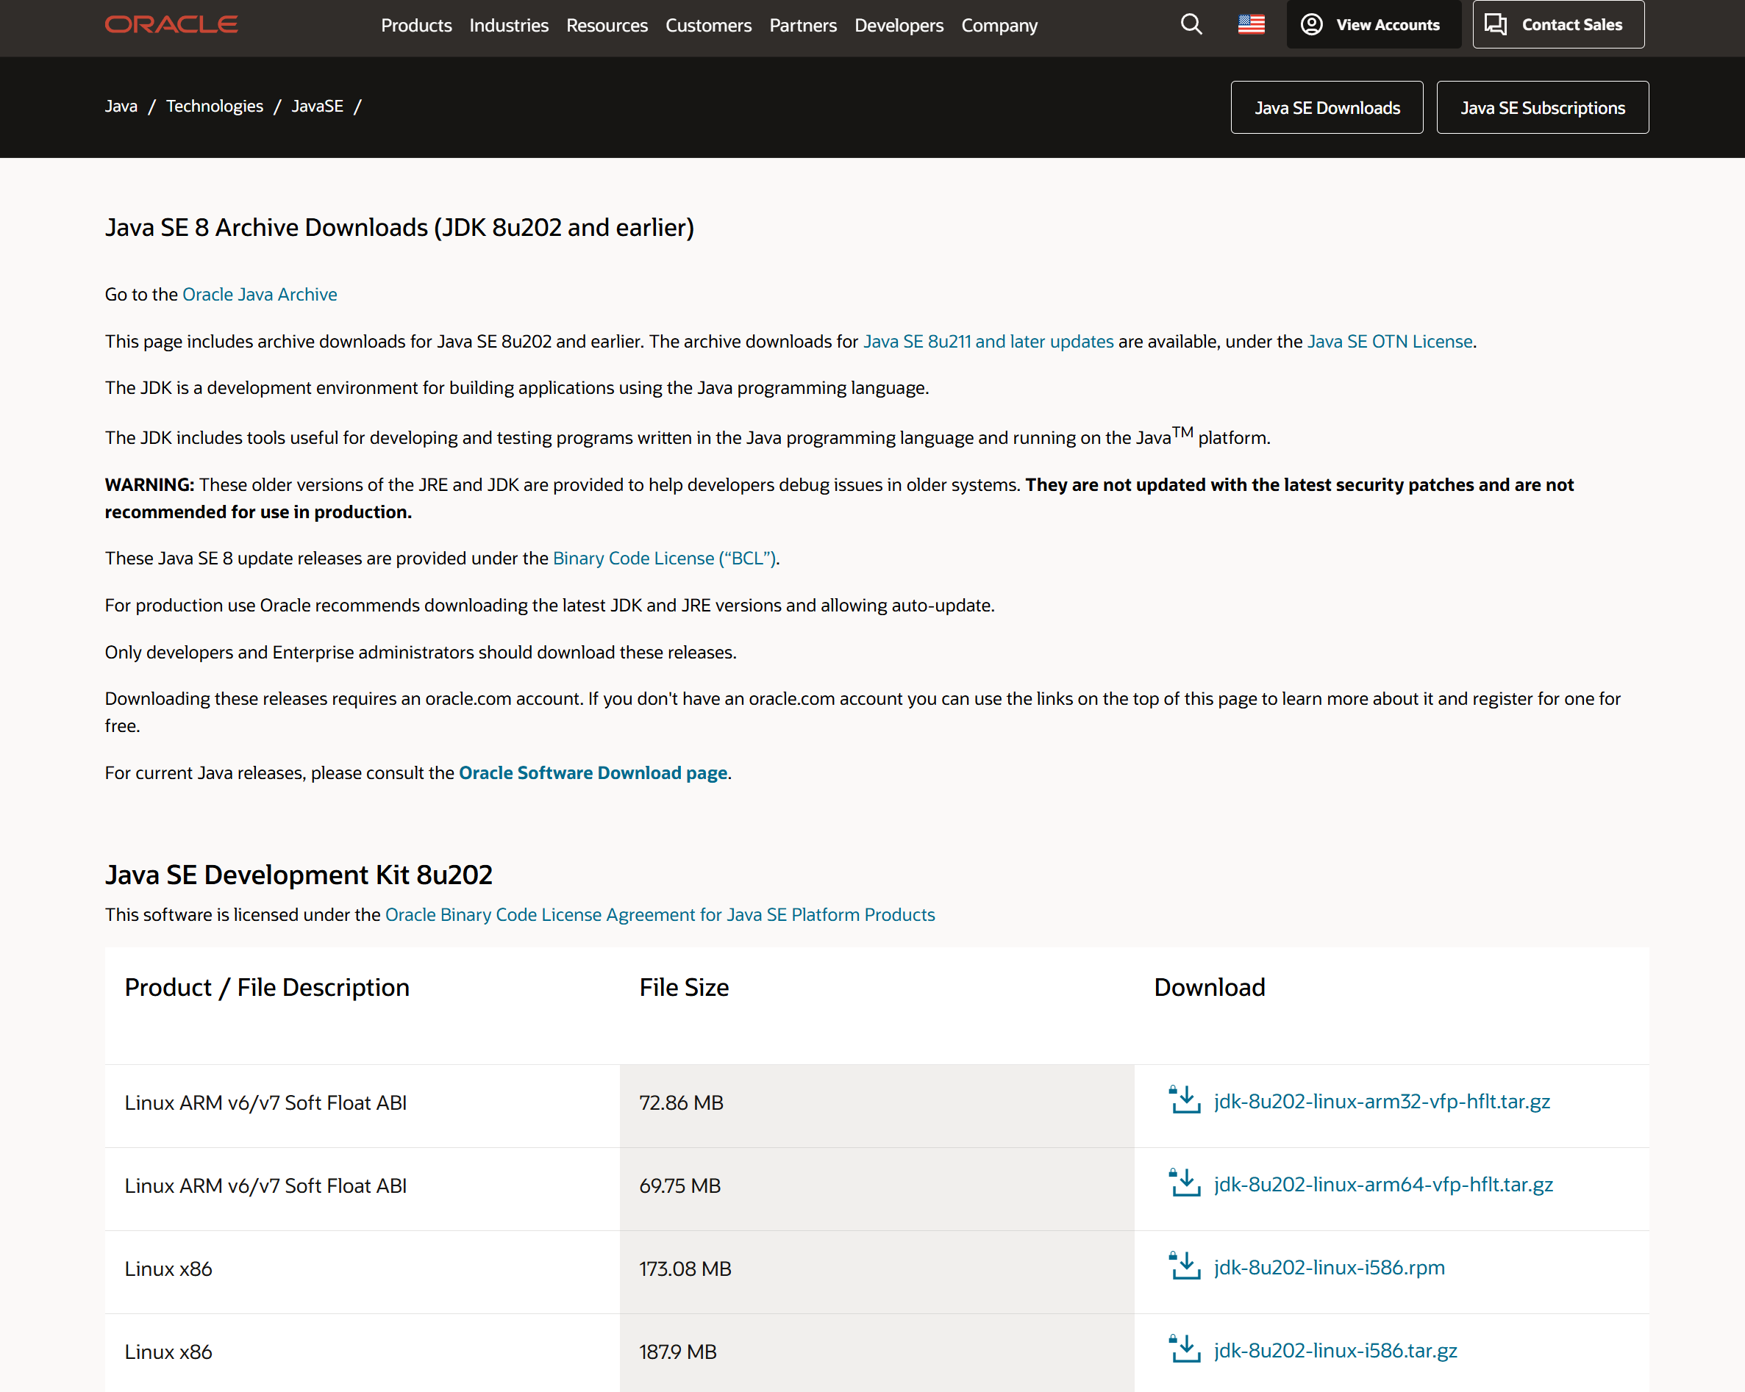Open the Industries menu
This screenshot has height=1392, width=1745.
point(509,25)
